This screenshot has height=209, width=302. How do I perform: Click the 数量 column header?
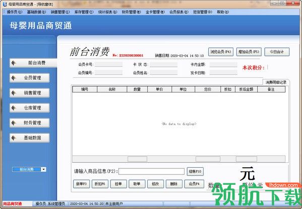(x=137, y=89)
